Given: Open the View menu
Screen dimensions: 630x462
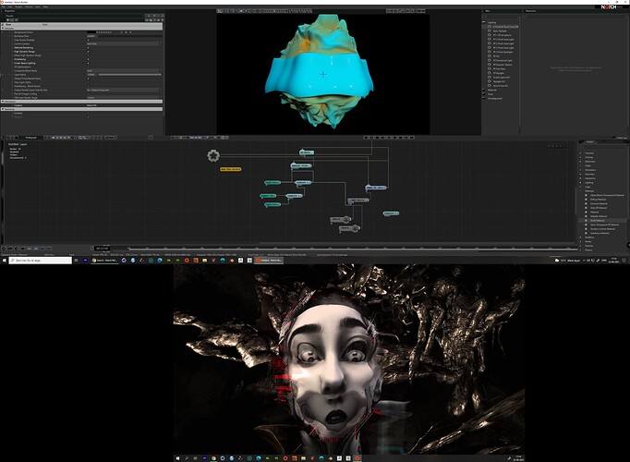Looking at the screenshot, I should [38, 6].
